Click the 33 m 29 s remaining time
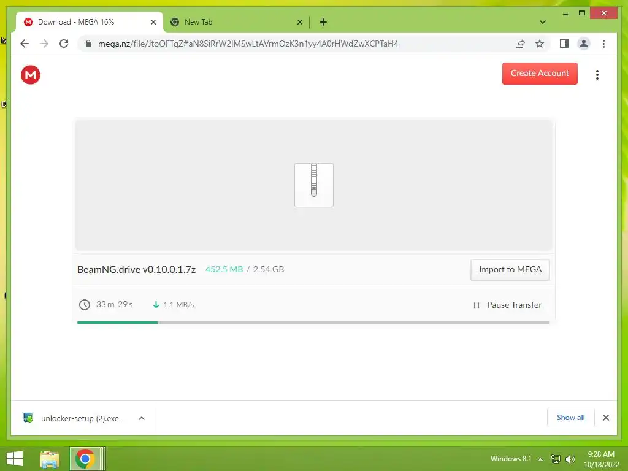The height and width of the screenshot is (471, 628). pyautogui.click(x=114, y=304)
